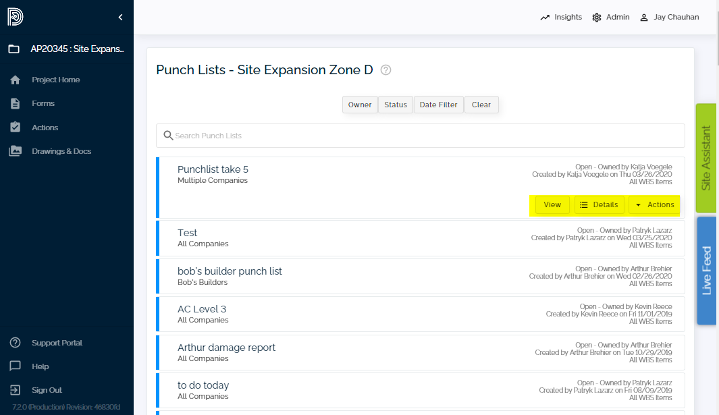Click the help question mark beside the page title
Screen dimensions: 719x415
coord(385,70)
